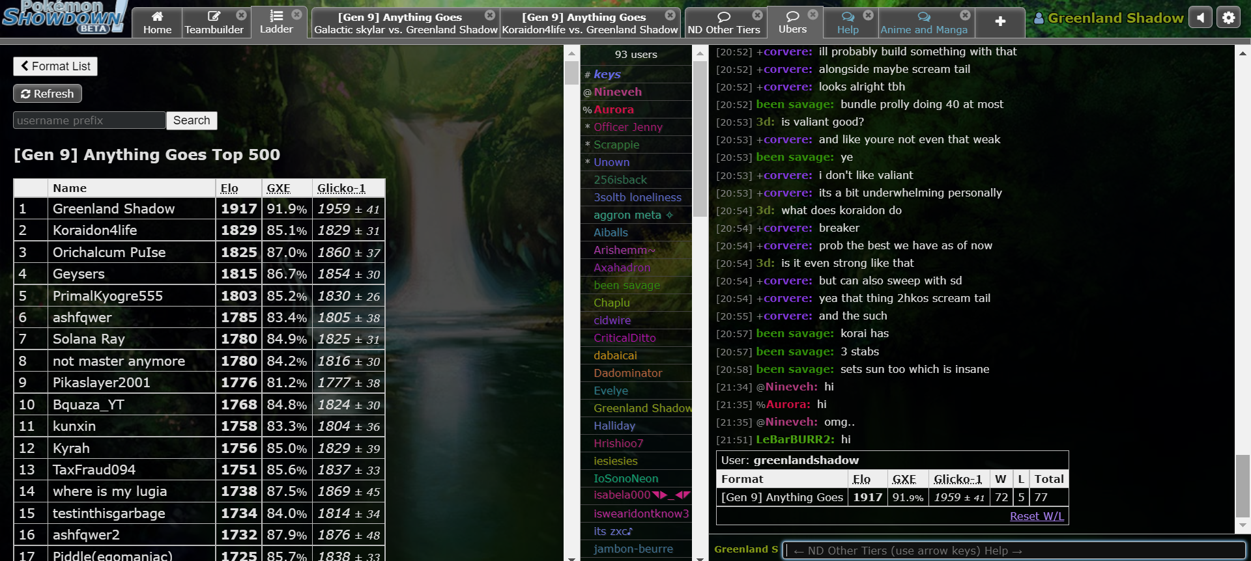Open the Help room tab

tap(848, 23)
